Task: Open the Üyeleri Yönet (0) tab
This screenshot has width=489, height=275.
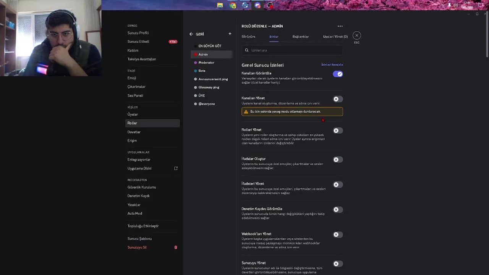Action: (335, 37)
